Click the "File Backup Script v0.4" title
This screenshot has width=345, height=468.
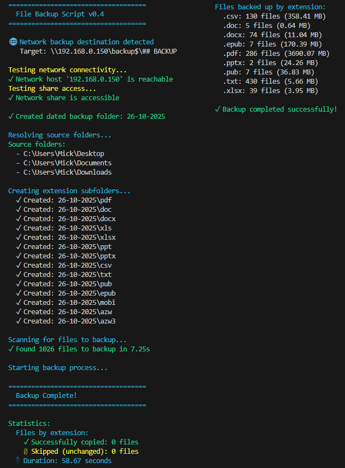pos(60,14)
